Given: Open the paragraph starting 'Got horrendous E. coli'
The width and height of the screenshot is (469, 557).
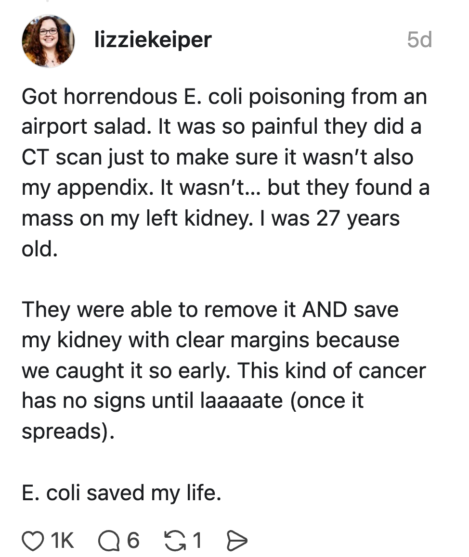Looking at the screenshot, I should click(x=225, y=173).
